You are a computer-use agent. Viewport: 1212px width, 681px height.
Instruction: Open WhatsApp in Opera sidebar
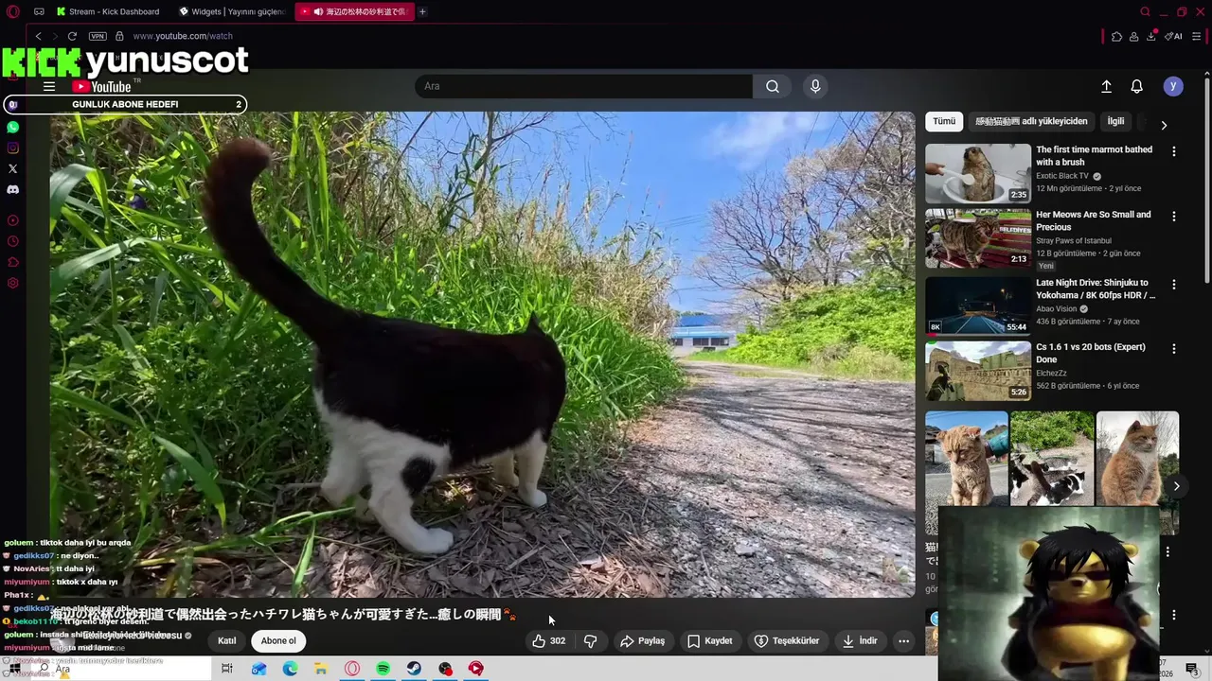coord(12,127)
